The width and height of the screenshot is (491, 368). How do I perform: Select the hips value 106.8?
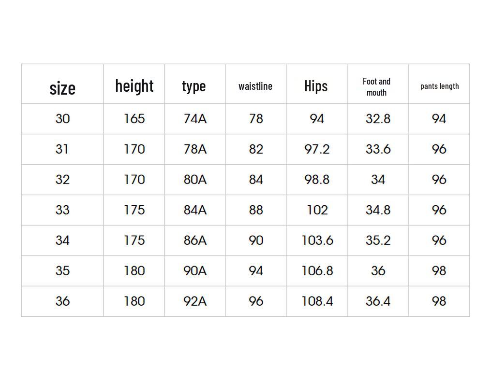coord(317,271)
